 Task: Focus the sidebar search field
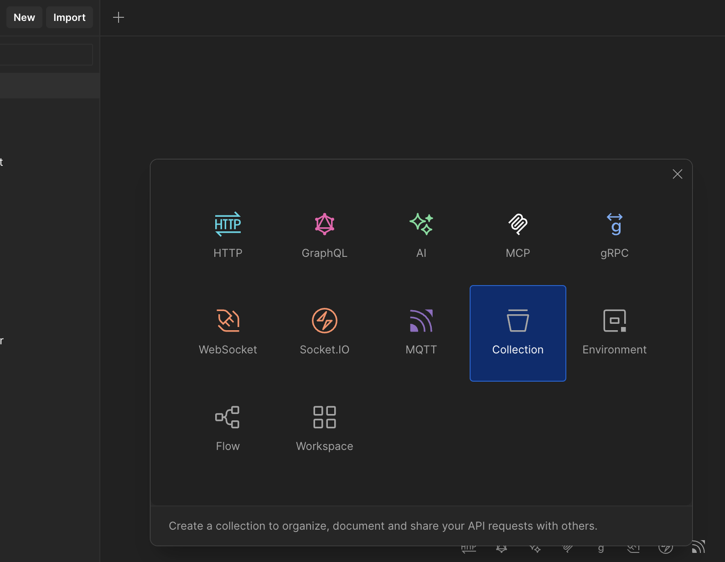point(46,55)
